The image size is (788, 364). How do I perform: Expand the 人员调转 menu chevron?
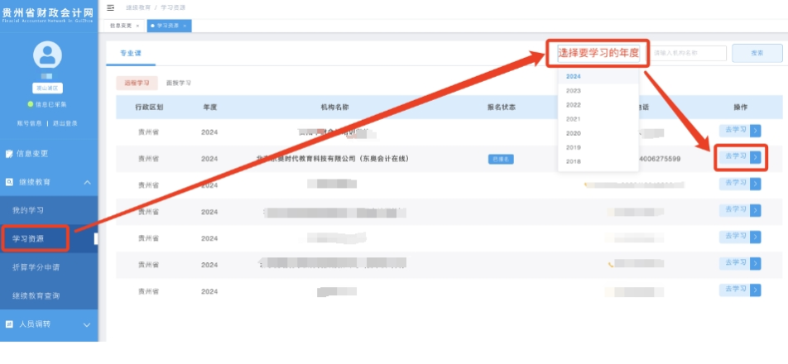pyautogui.click(x=87, y=325)
